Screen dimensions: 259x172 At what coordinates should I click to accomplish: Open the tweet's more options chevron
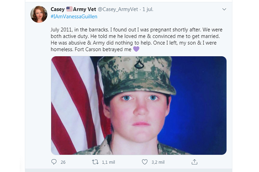(x=224, y=9)
